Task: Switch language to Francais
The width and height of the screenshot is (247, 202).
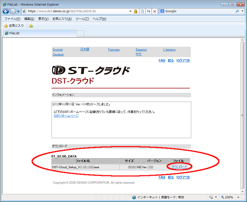Action: (114, 50)
